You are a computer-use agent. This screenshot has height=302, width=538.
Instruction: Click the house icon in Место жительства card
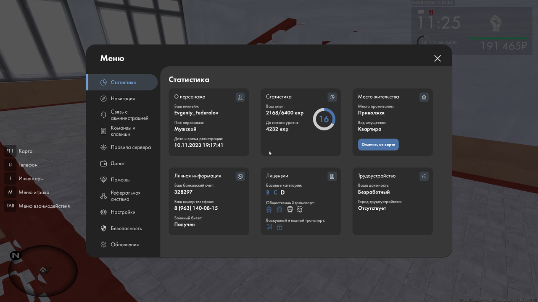[x=424, y=97]
